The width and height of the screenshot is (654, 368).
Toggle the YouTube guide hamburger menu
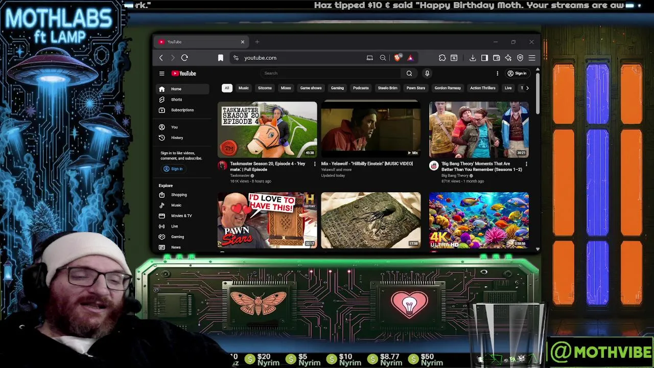click(x=161, y=73)
